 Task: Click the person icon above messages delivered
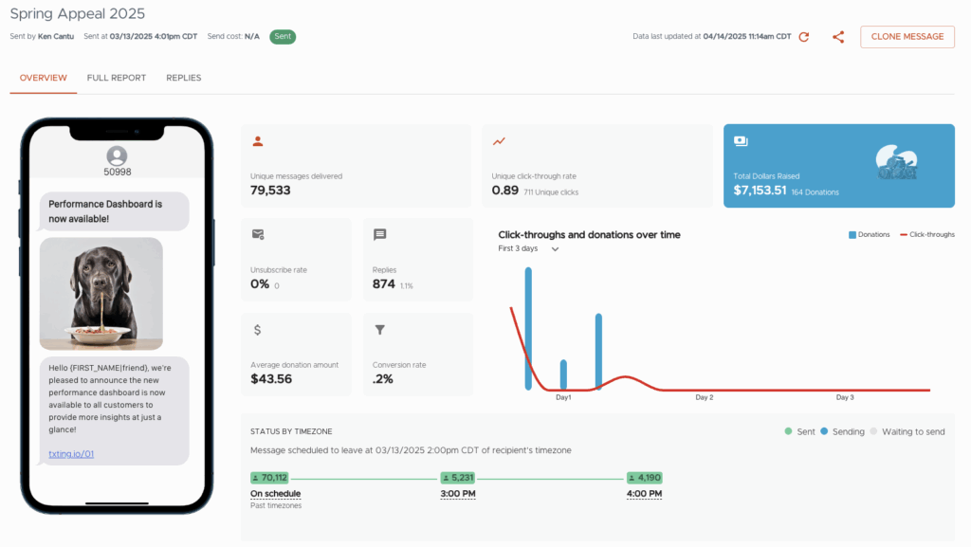click(x=257, y=141)
